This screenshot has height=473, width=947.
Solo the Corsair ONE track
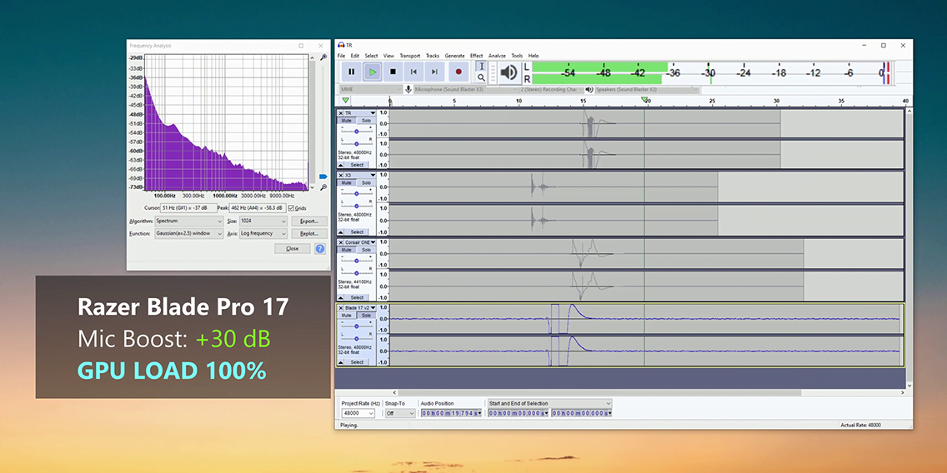[366, 249]
